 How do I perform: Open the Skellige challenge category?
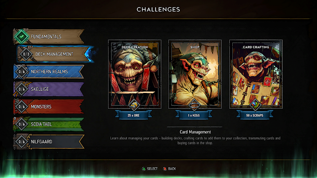[49, 89]
